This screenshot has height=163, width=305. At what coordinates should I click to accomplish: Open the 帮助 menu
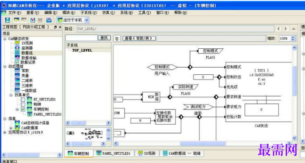tap(181, 13)
